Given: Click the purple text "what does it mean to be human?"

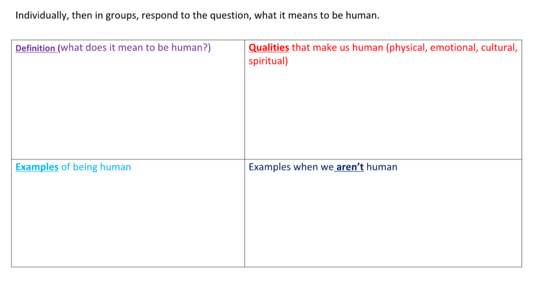Looking at the screenshot, I should tap(136, 48).
